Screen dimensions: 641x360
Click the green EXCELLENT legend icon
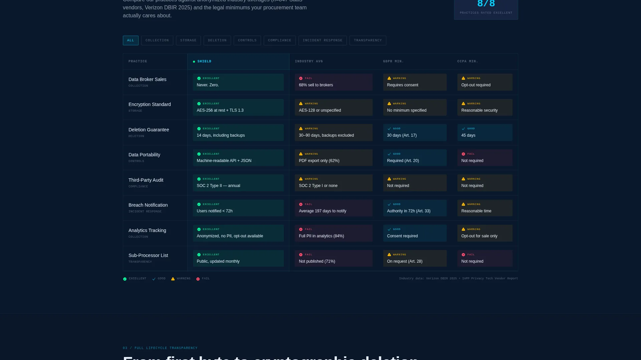(125, 279)
